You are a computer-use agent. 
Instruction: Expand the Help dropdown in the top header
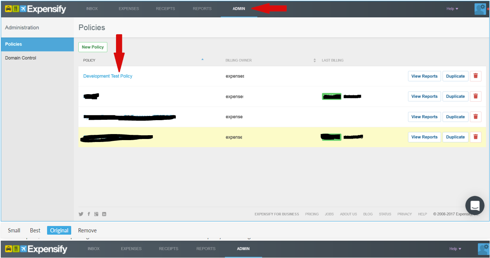click(x=452, y=9)
